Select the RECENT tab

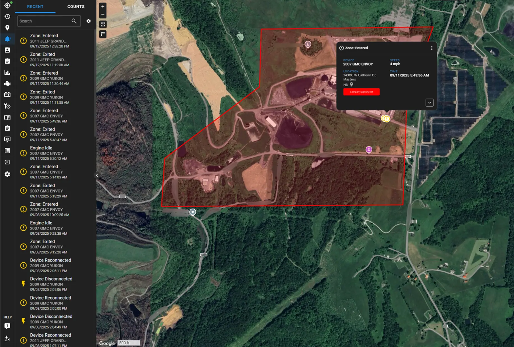click(x=35, y=6)
